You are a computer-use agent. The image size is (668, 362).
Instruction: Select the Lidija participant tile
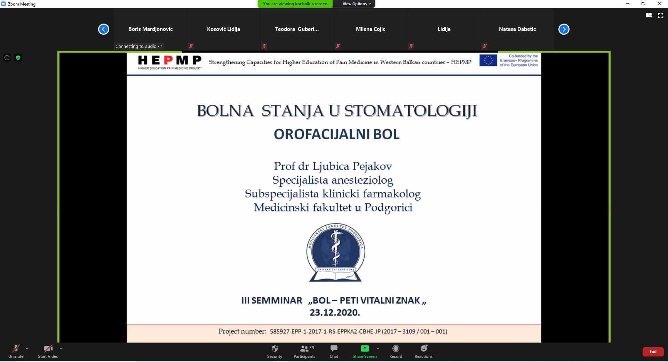point(444,30)
